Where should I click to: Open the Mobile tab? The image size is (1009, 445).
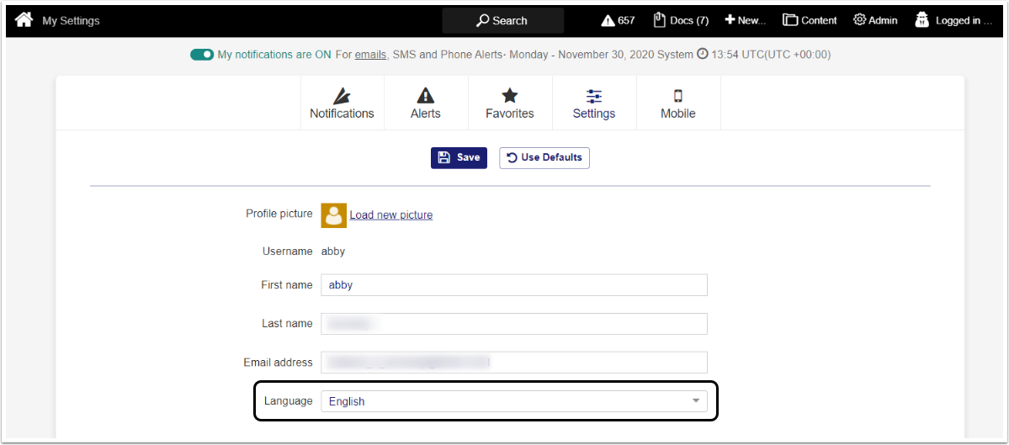pos(678,103)
